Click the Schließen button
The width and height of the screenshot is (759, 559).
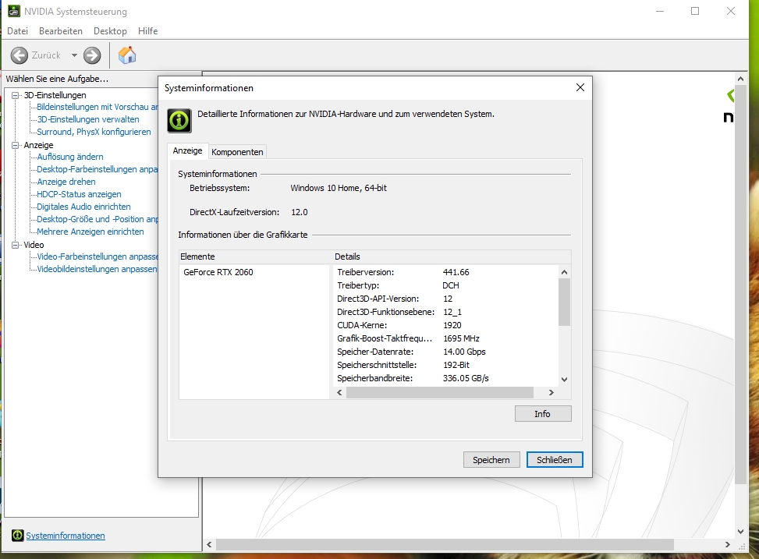click(555, 460)
